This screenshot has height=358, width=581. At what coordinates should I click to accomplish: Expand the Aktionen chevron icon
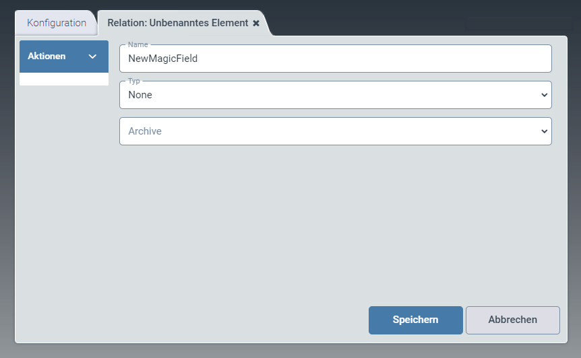[x=93, y=57]
